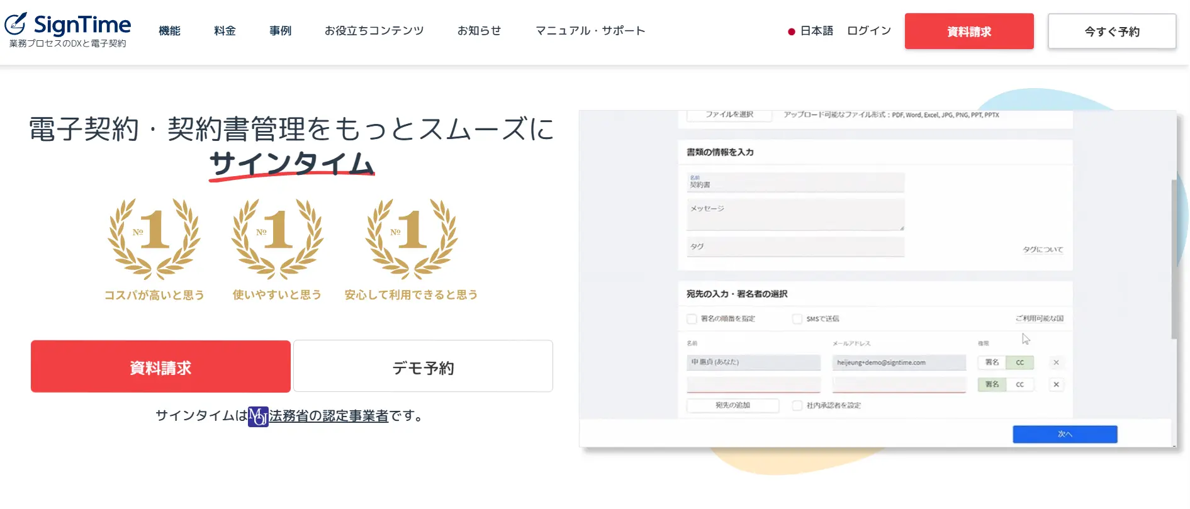This screenshot has width=1190, height=509.
Task: Click the blue 次へ button
Action: [1065, 434]
